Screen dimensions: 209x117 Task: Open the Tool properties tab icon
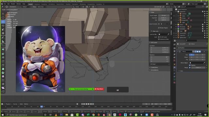[174, 45]
